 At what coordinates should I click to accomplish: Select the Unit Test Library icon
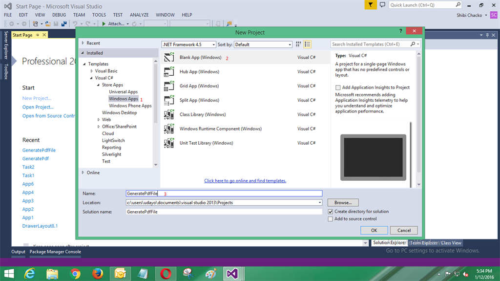(x=169, y=143)
